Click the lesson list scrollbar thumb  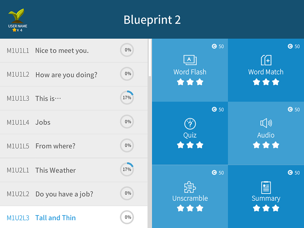pos(150,57)
